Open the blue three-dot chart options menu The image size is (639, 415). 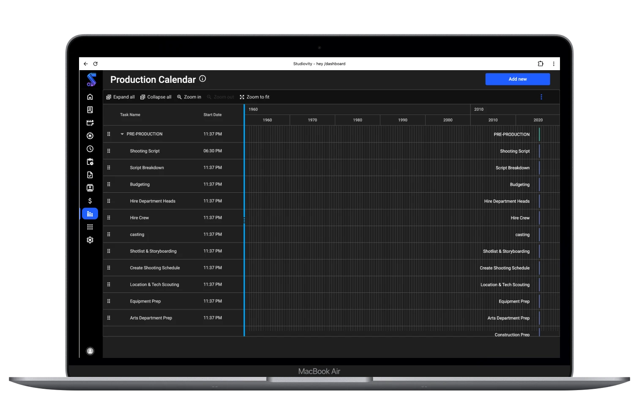tap(541, 97)
